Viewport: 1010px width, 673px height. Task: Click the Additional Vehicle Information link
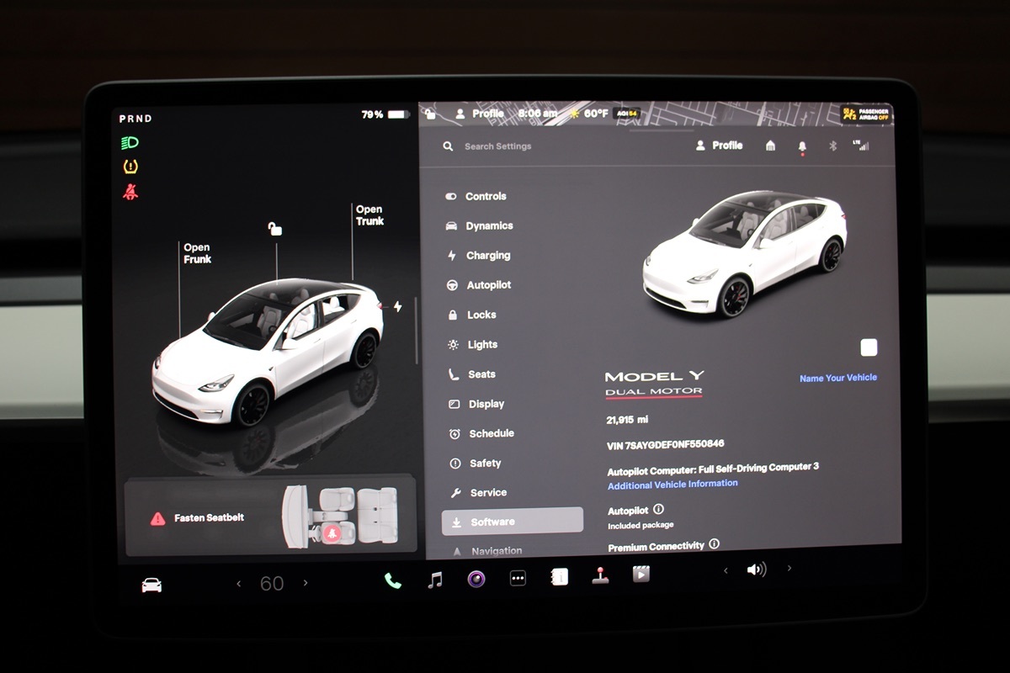[x=672, y=484]
